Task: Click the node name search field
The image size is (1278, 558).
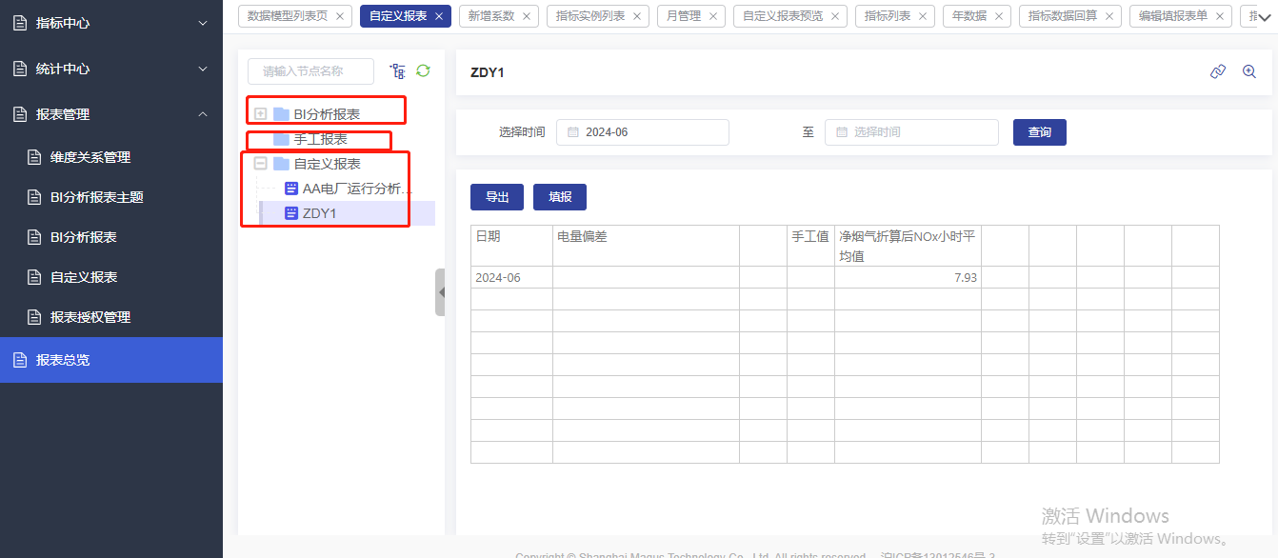Action: point(310,71)
